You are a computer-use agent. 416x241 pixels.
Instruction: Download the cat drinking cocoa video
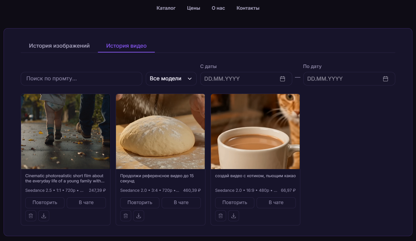[x=234, y=216]
